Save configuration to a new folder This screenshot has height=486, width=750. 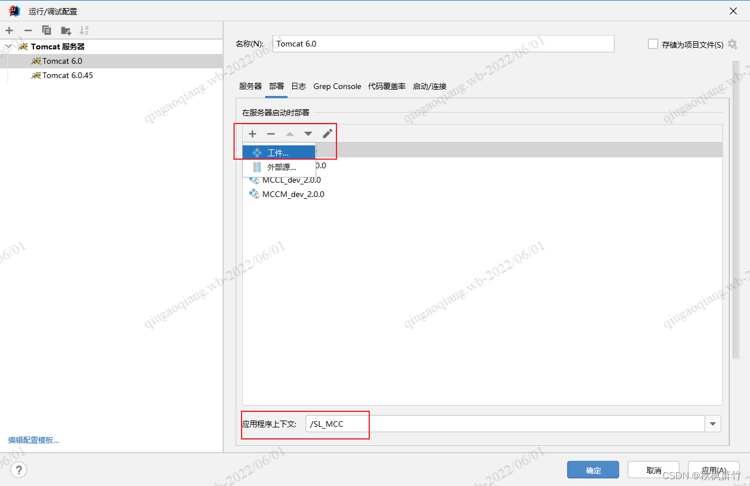coord(66,30)
